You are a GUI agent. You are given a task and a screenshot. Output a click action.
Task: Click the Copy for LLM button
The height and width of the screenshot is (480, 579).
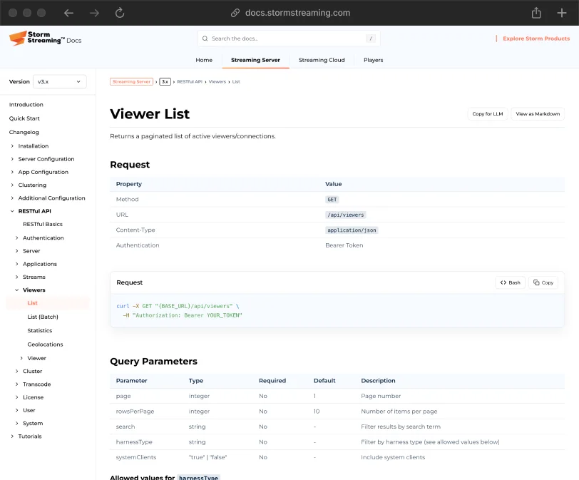coord(487,113)
